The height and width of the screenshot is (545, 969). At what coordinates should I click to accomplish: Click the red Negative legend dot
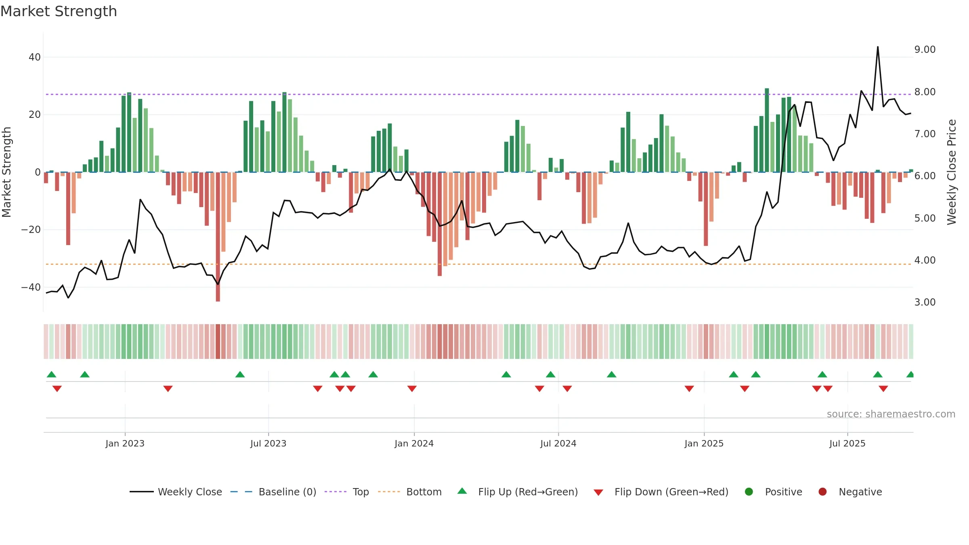click(822, 492)
